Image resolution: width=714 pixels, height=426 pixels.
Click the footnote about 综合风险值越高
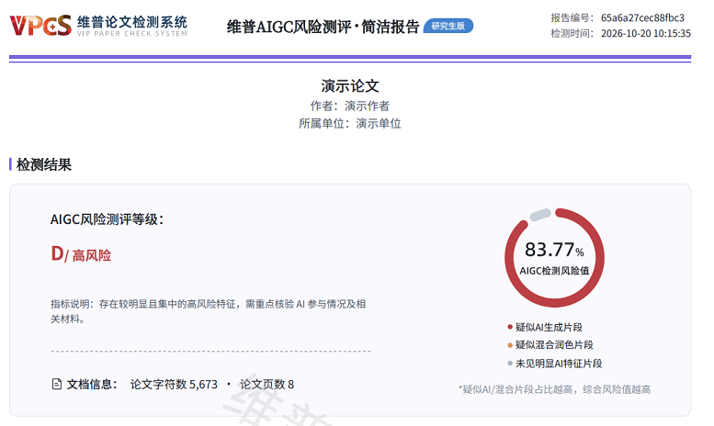554,389
